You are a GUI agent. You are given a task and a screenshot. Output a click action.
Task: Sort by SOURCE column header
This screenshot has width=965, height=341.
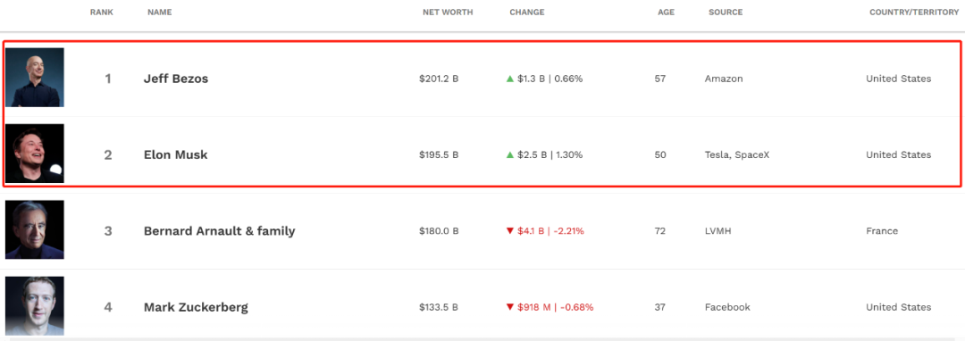(726, 12)
